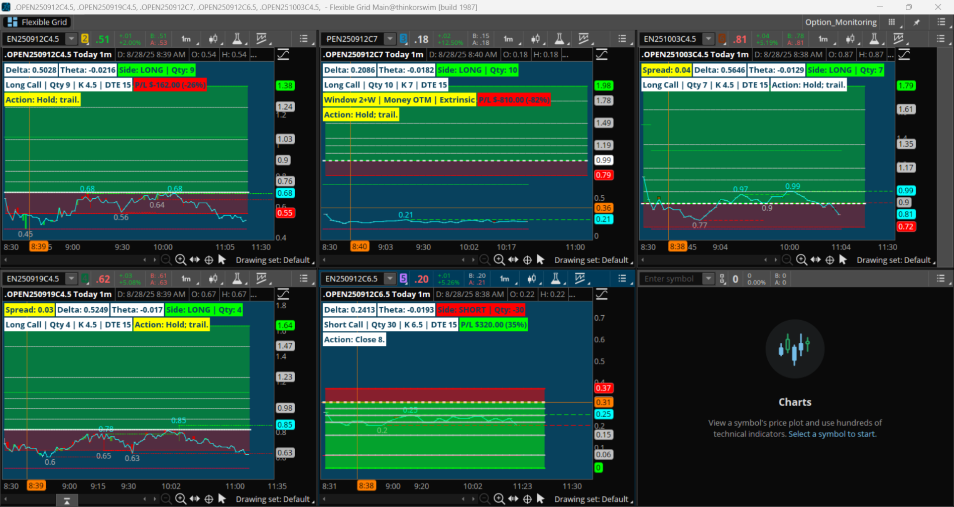The width and height of the screenshot is (954, 507).
Task: Click the crosshair pan tool under PEN250912C7 chart
Action: point(527,260)
